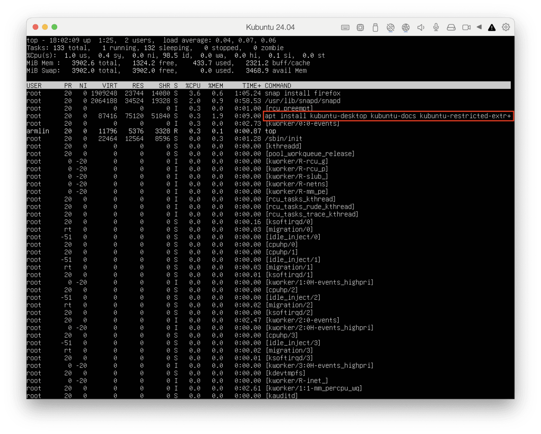Click the VIRT column header
This screenshot has height=434, width=541.
pos(110,86)
